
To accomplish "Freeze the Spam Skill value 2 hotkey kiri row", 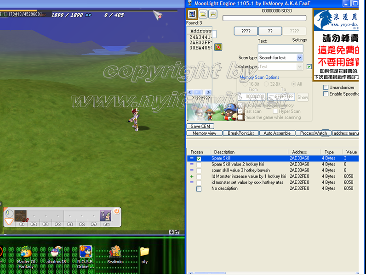I will click(199, 165).
